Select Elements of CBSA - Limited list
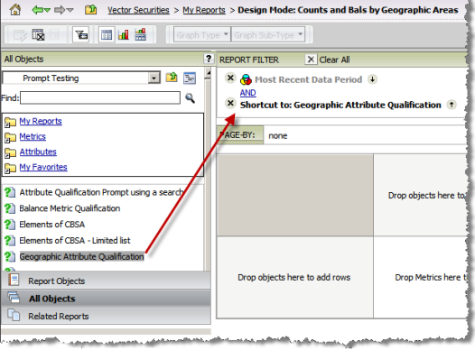475x350 pixels. (75, 241)
